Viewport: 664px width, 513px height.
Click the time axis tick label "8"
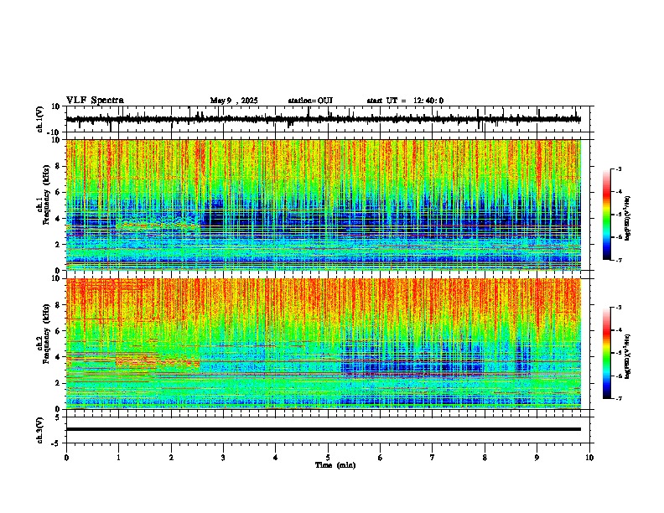tap(485, 458)
